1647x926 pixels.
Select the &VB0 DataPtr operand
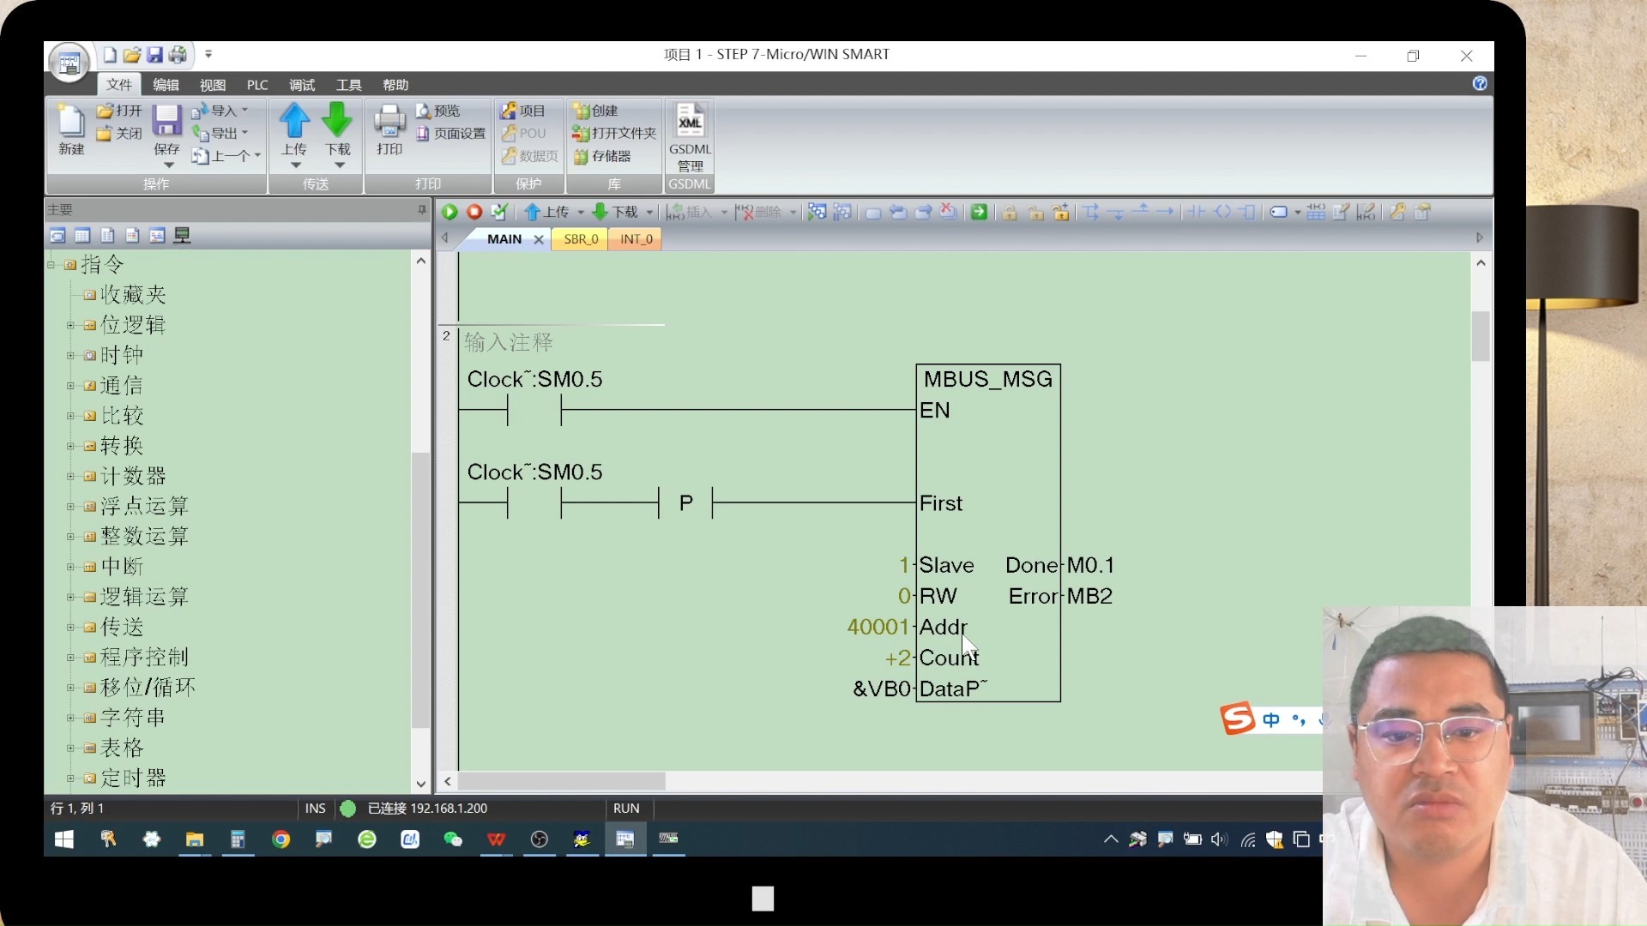[881, 688]
